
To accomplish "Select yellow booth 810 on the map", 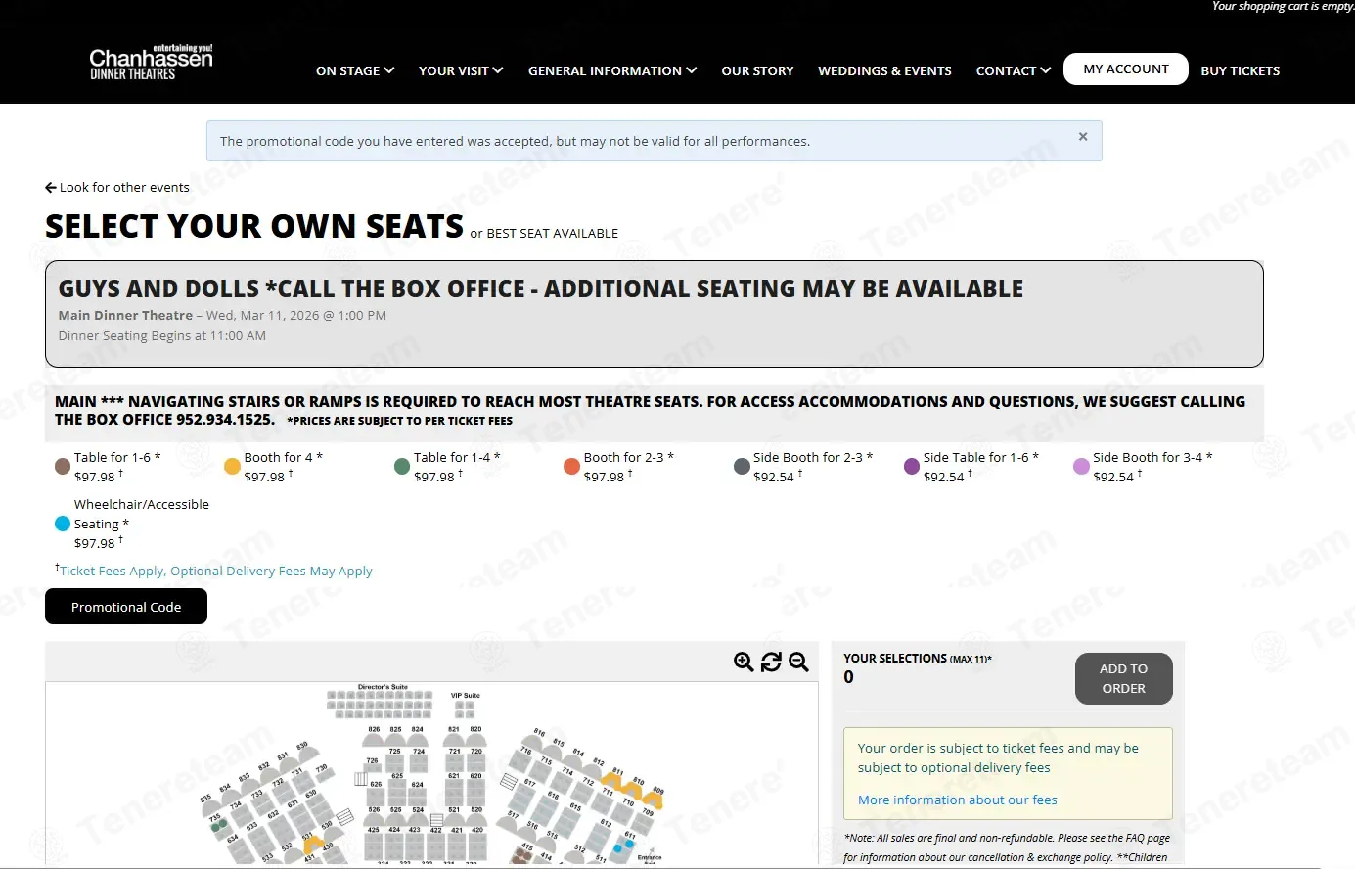I will pos(633,791).
